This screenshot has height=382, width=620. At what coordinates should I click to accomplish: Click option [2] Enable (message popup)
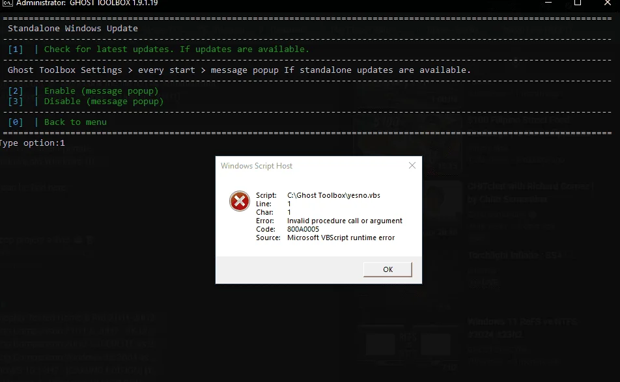(83, 91)
